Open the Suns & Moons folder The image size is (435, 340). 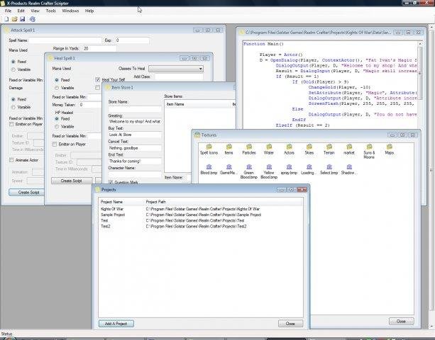[369, 151]
